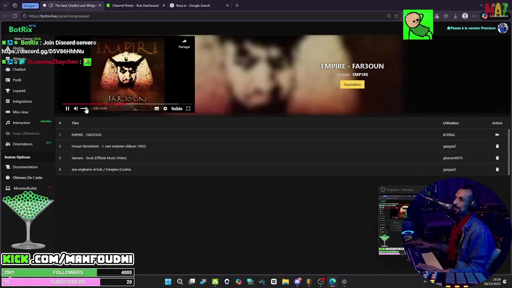Click the Projector - Preview thumbnail
The width and height of the screenshot is (512, 288).
point(392,224)
